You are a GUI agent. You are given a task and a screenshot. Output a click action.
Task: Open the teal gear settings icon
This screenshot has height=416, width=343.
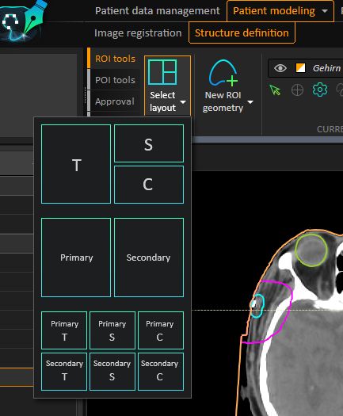point(320,90)
